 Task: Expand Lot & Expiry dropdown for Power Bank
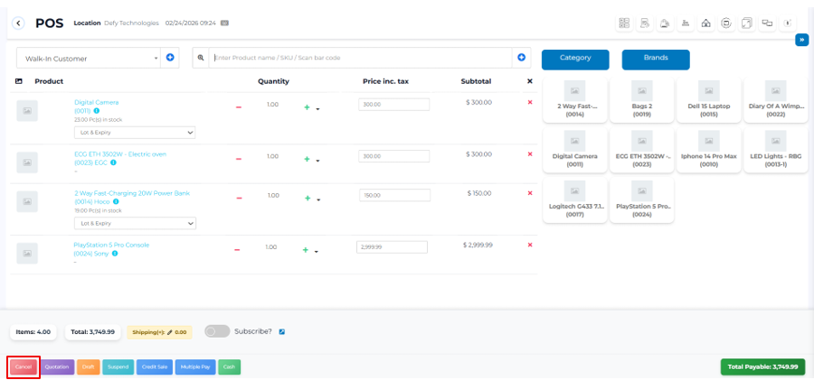coord(135,223)
